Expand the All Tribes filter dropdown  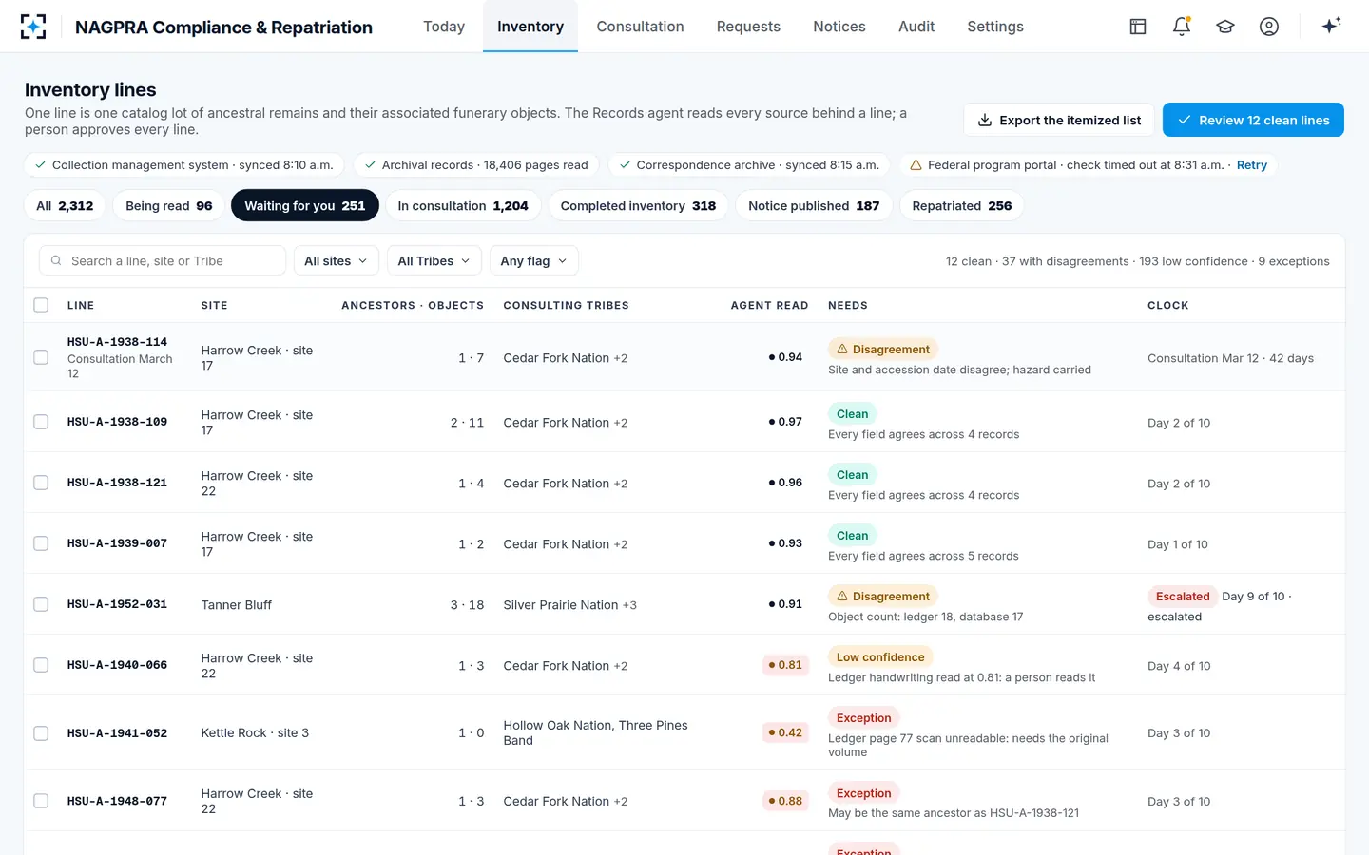coord(434,260)
